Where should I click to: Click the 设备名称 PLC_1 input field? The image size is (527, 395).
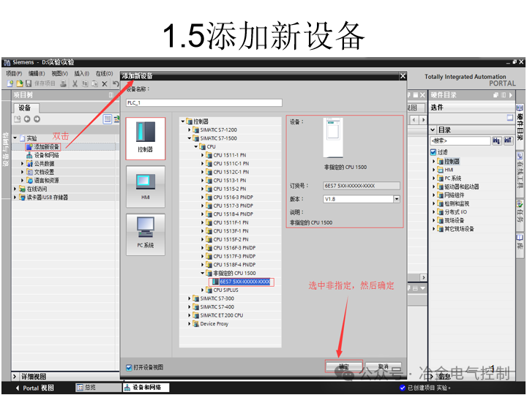pos(204,102)
